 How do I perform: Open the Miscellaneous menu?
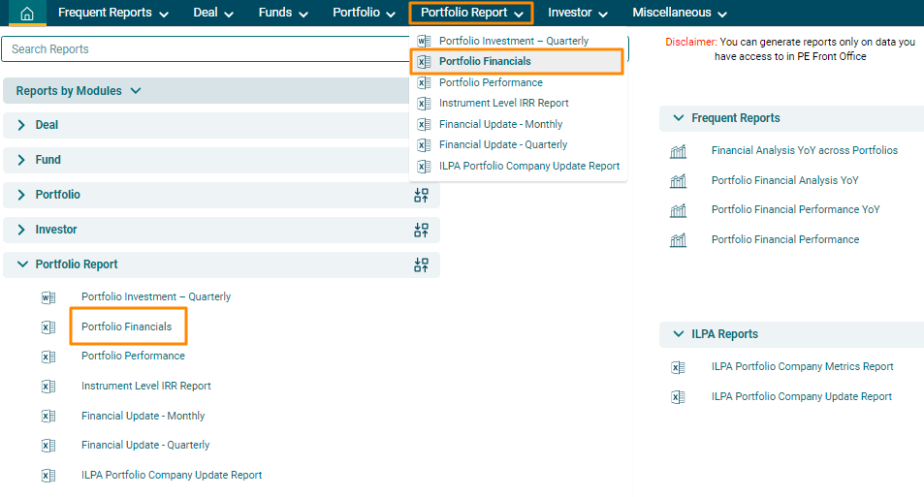[679, 14]
